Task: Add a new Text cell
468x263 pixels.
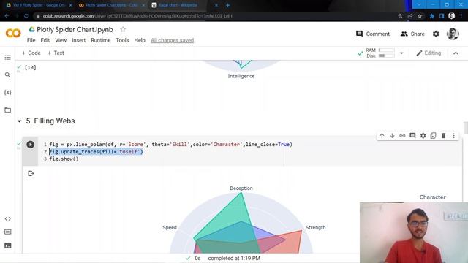Action: pos(56,53)
